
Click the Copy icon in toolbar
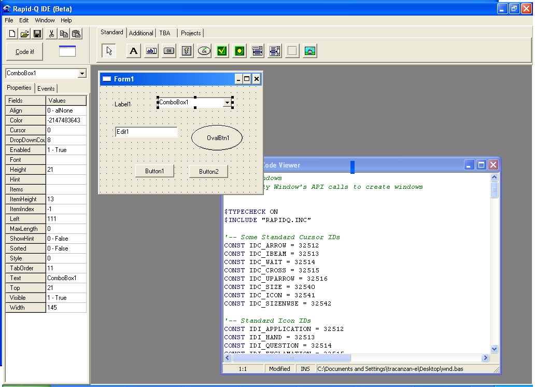64,34
